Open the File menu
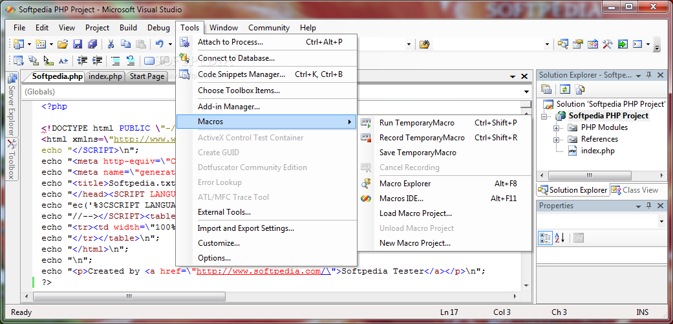The height and width of the screenshot is (324, 673). [x=19, y=27]
